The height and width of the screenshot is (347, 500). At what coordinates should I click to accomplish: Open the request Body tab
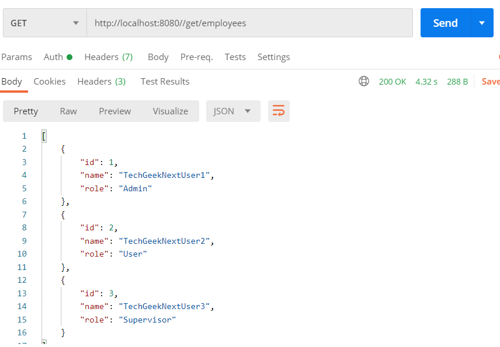(x=158, y=57)
